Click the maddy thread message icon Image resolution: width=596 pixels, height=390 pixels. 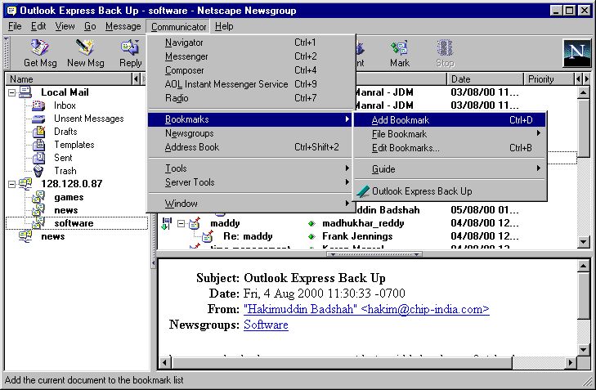[195, 223]
